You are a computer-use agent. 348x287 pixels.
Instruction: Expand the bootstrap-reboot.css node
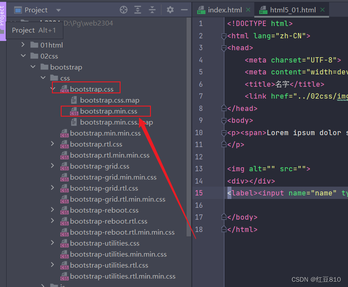52,210
